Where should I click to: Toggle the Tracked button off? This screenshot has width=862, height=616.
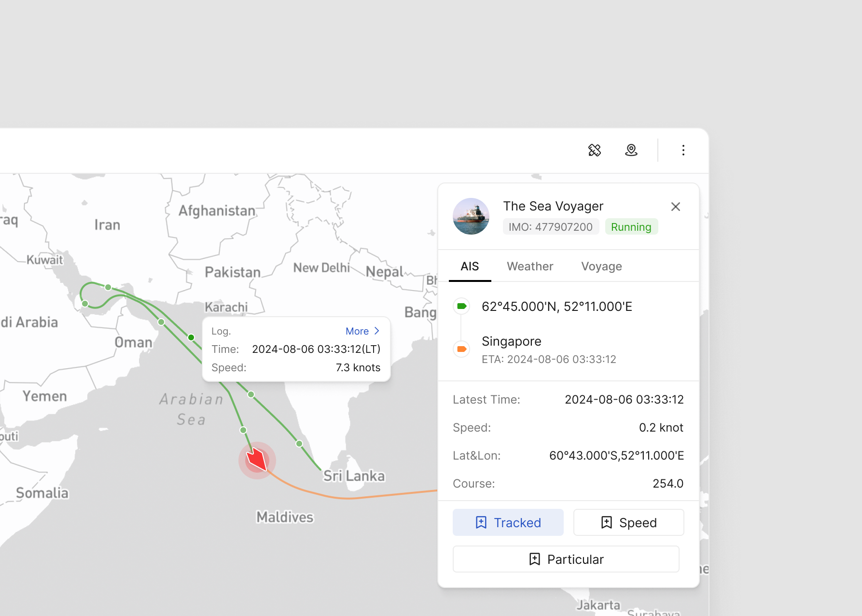pyautogui.click(x=508, y=522)
